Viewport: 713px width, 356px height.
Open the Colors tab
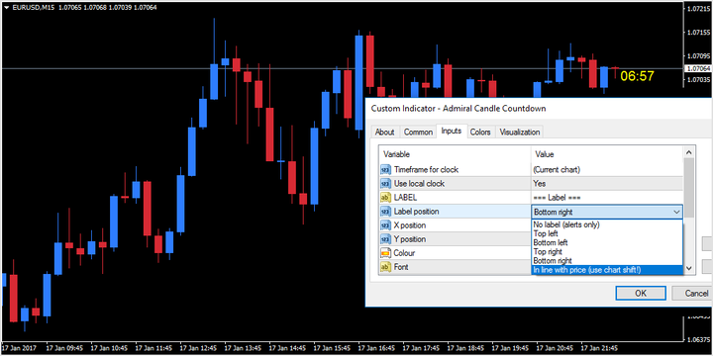coord(480,133)
